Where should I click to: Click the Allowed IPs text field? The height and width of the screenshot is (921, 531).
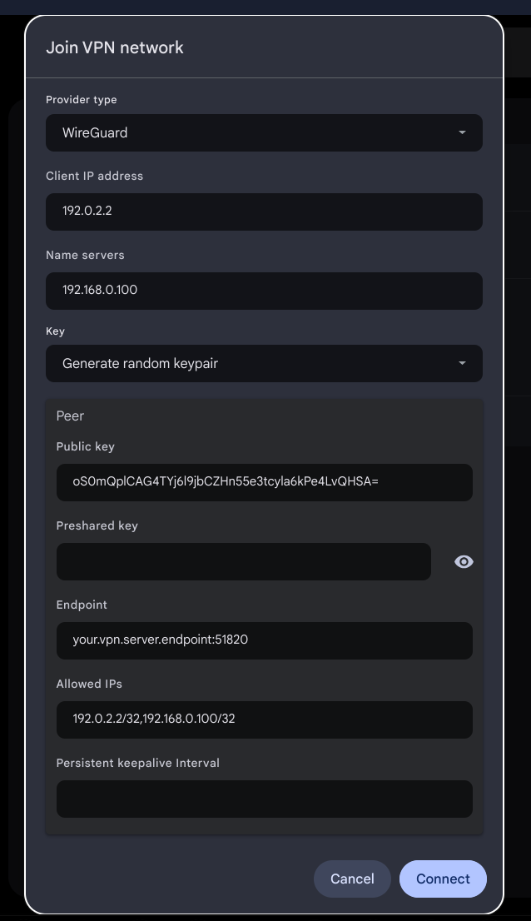coord(264,719)
